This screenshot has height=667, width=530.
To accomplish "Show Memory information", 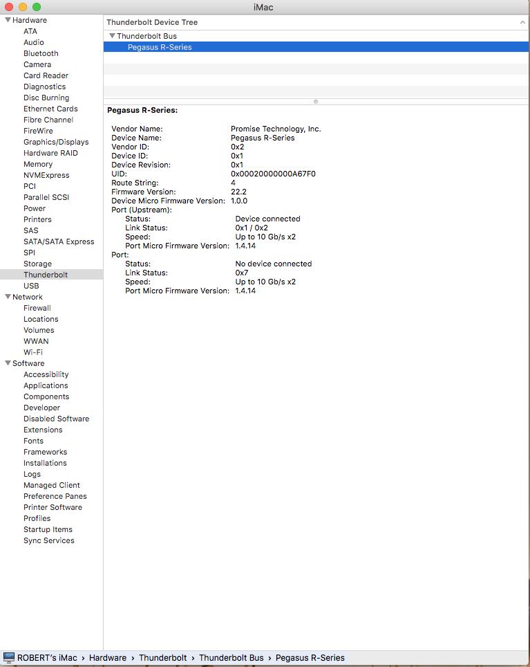I will click(38, 164).
